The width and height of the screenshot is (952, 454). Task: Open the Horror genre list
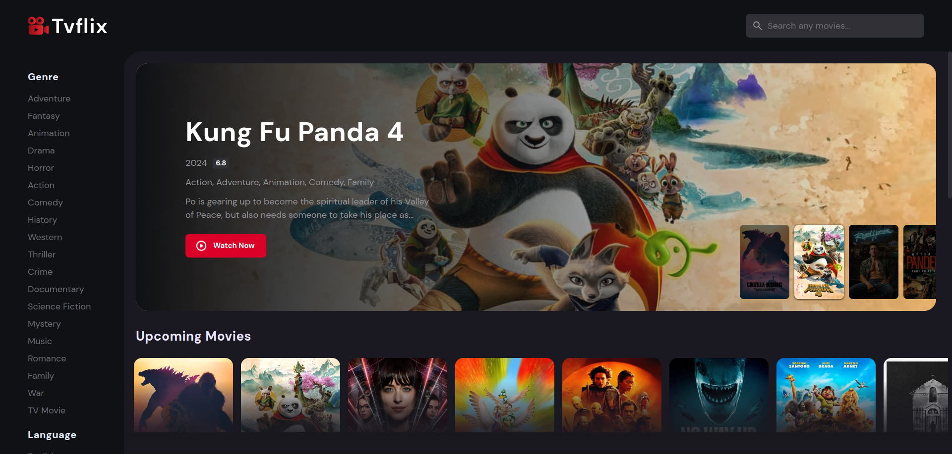pyautogui.click(x=41, y=168)
